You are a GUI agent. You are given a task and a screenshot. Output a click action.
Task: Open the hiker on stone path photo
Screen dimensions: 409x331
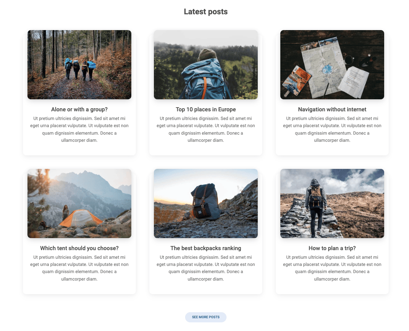pos(332,203)
